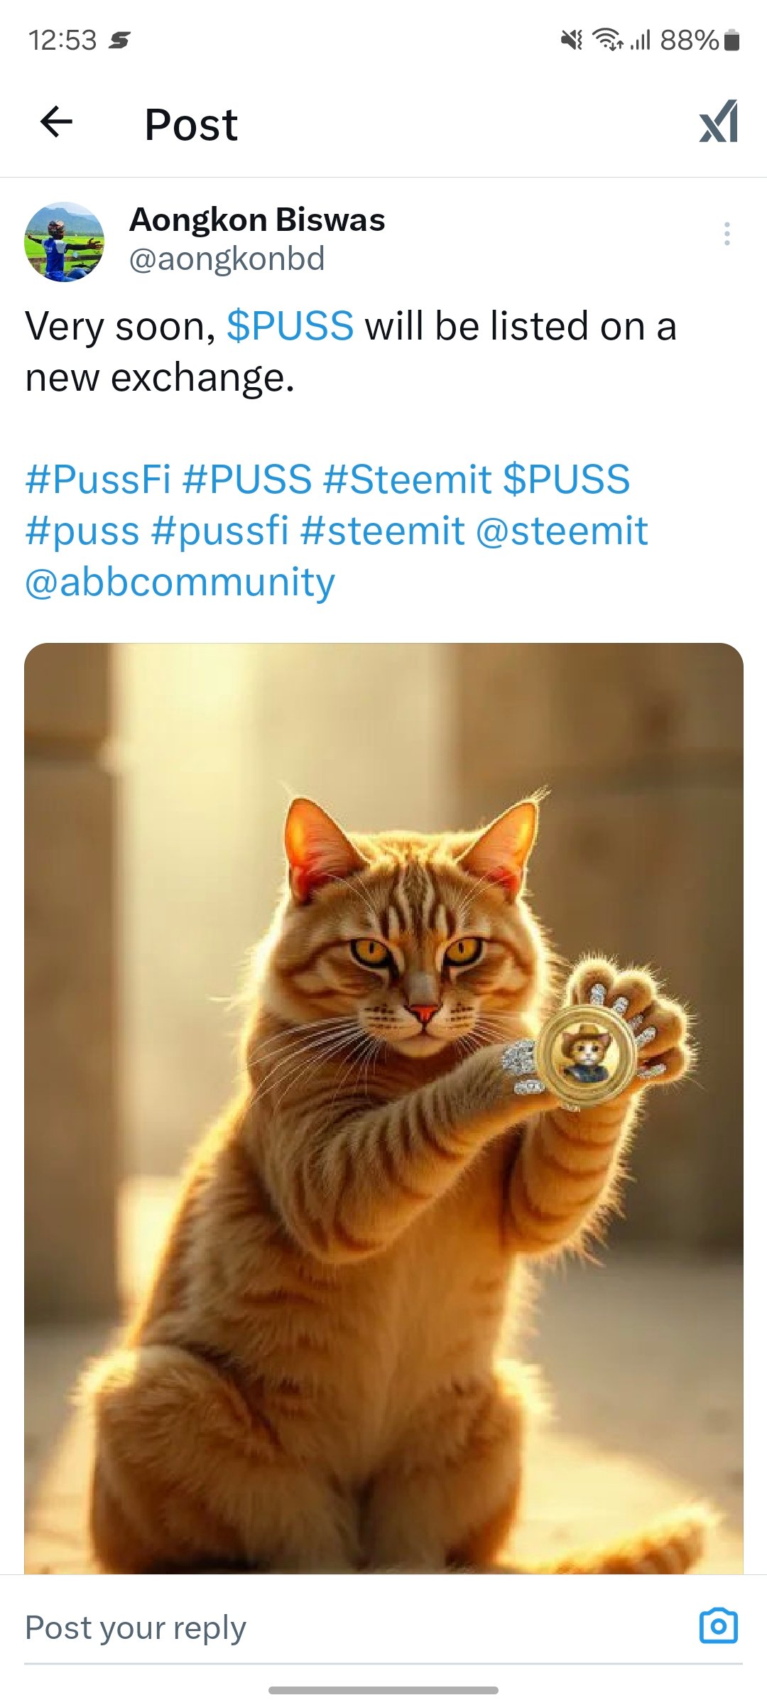Viewport: 767px width, 1705px height.
Task: Open Aongkon Biswas profile picture
Action: click(x=65, y=242)
